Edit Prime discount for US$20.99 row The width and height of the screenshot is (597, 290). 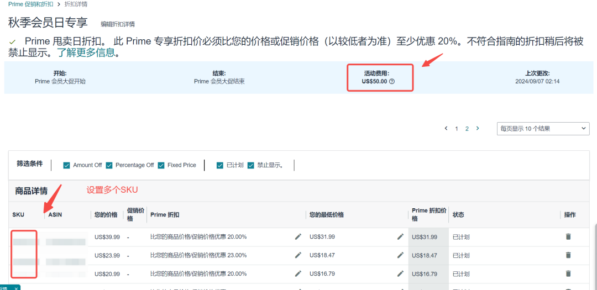coord(298,273)
